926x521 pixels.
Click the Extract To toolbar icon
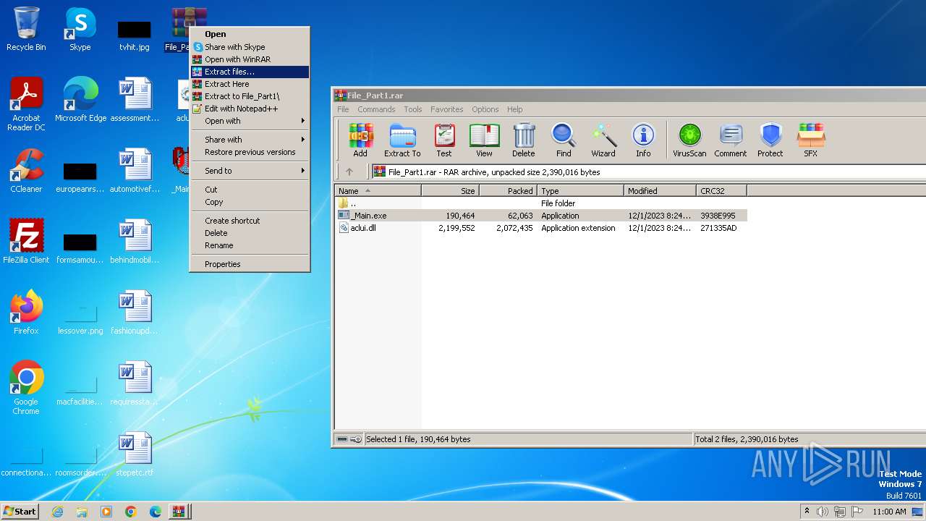tap(402, 140)
